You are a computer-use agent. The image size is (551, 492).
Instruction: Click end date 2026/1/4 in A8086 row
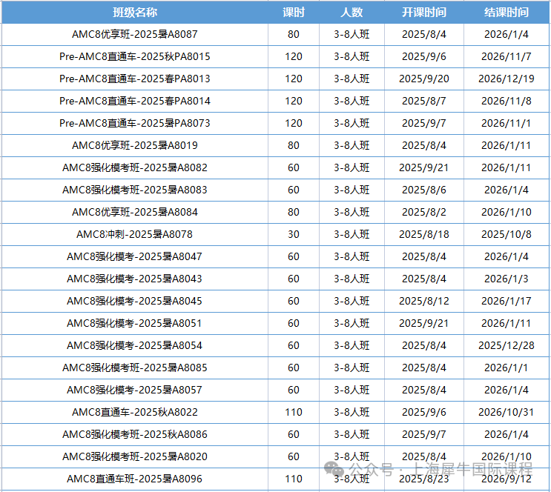[506, 434]
